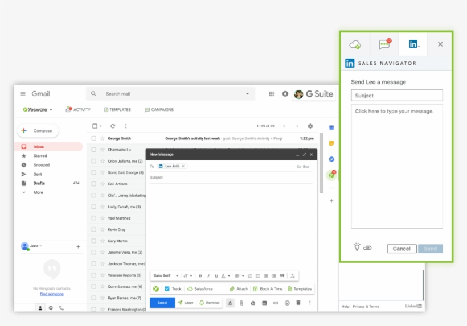
Task: Send the Sales Navigator message
Action: [x=431, y=249]
